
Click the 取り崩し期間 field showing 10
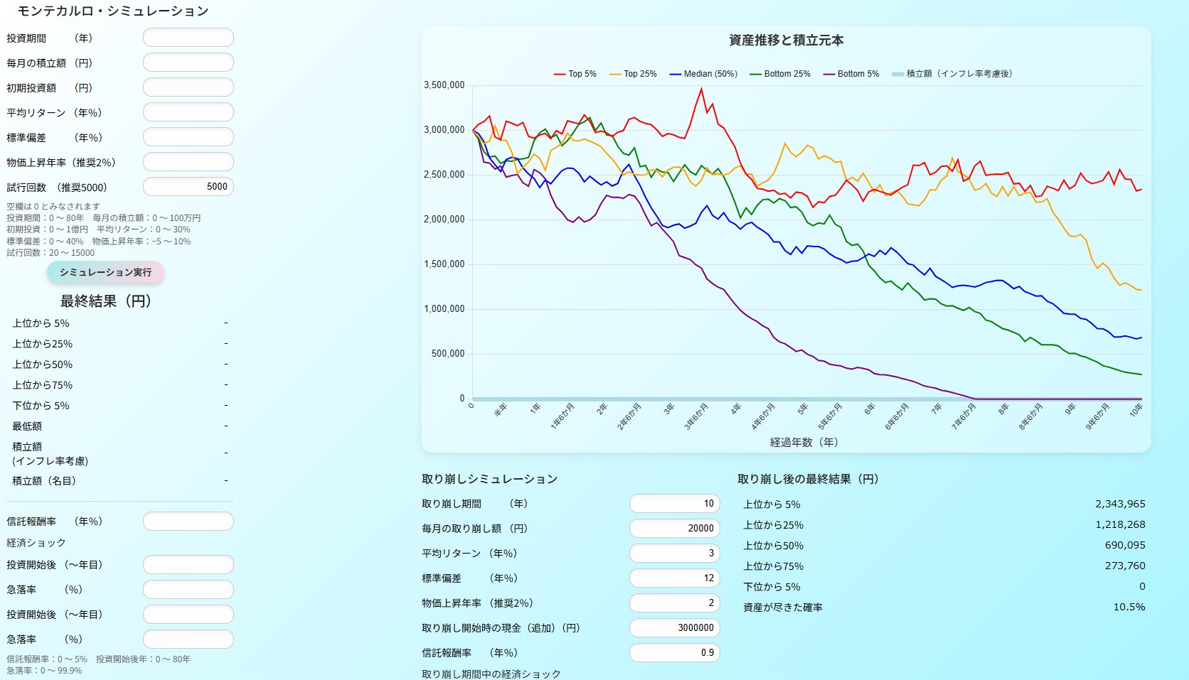coord(674,504)
